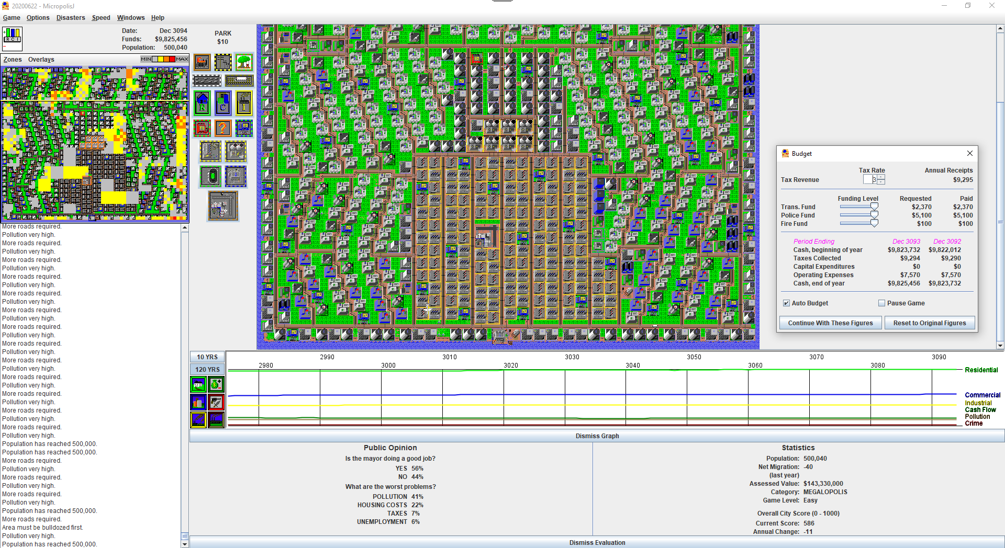Open the Help menu
This screenshot has height=548, width=1005.
(158, 18)
